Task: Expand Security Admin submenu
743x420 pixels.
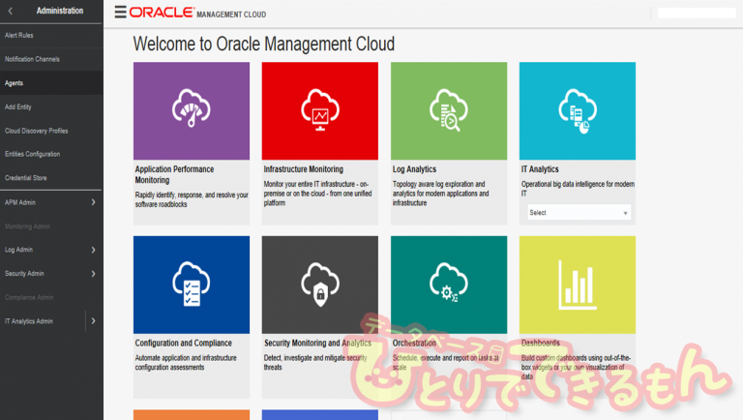Action: 93,274
